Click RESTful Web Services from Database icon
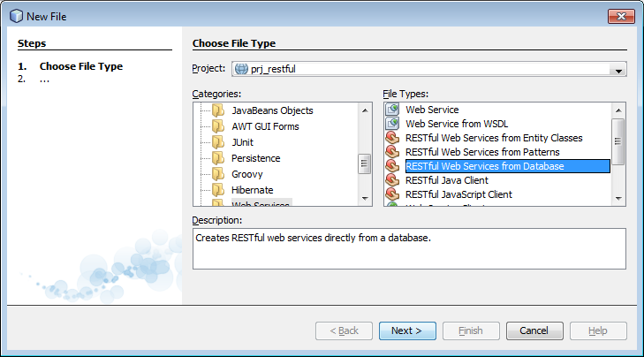 (392, 166)
